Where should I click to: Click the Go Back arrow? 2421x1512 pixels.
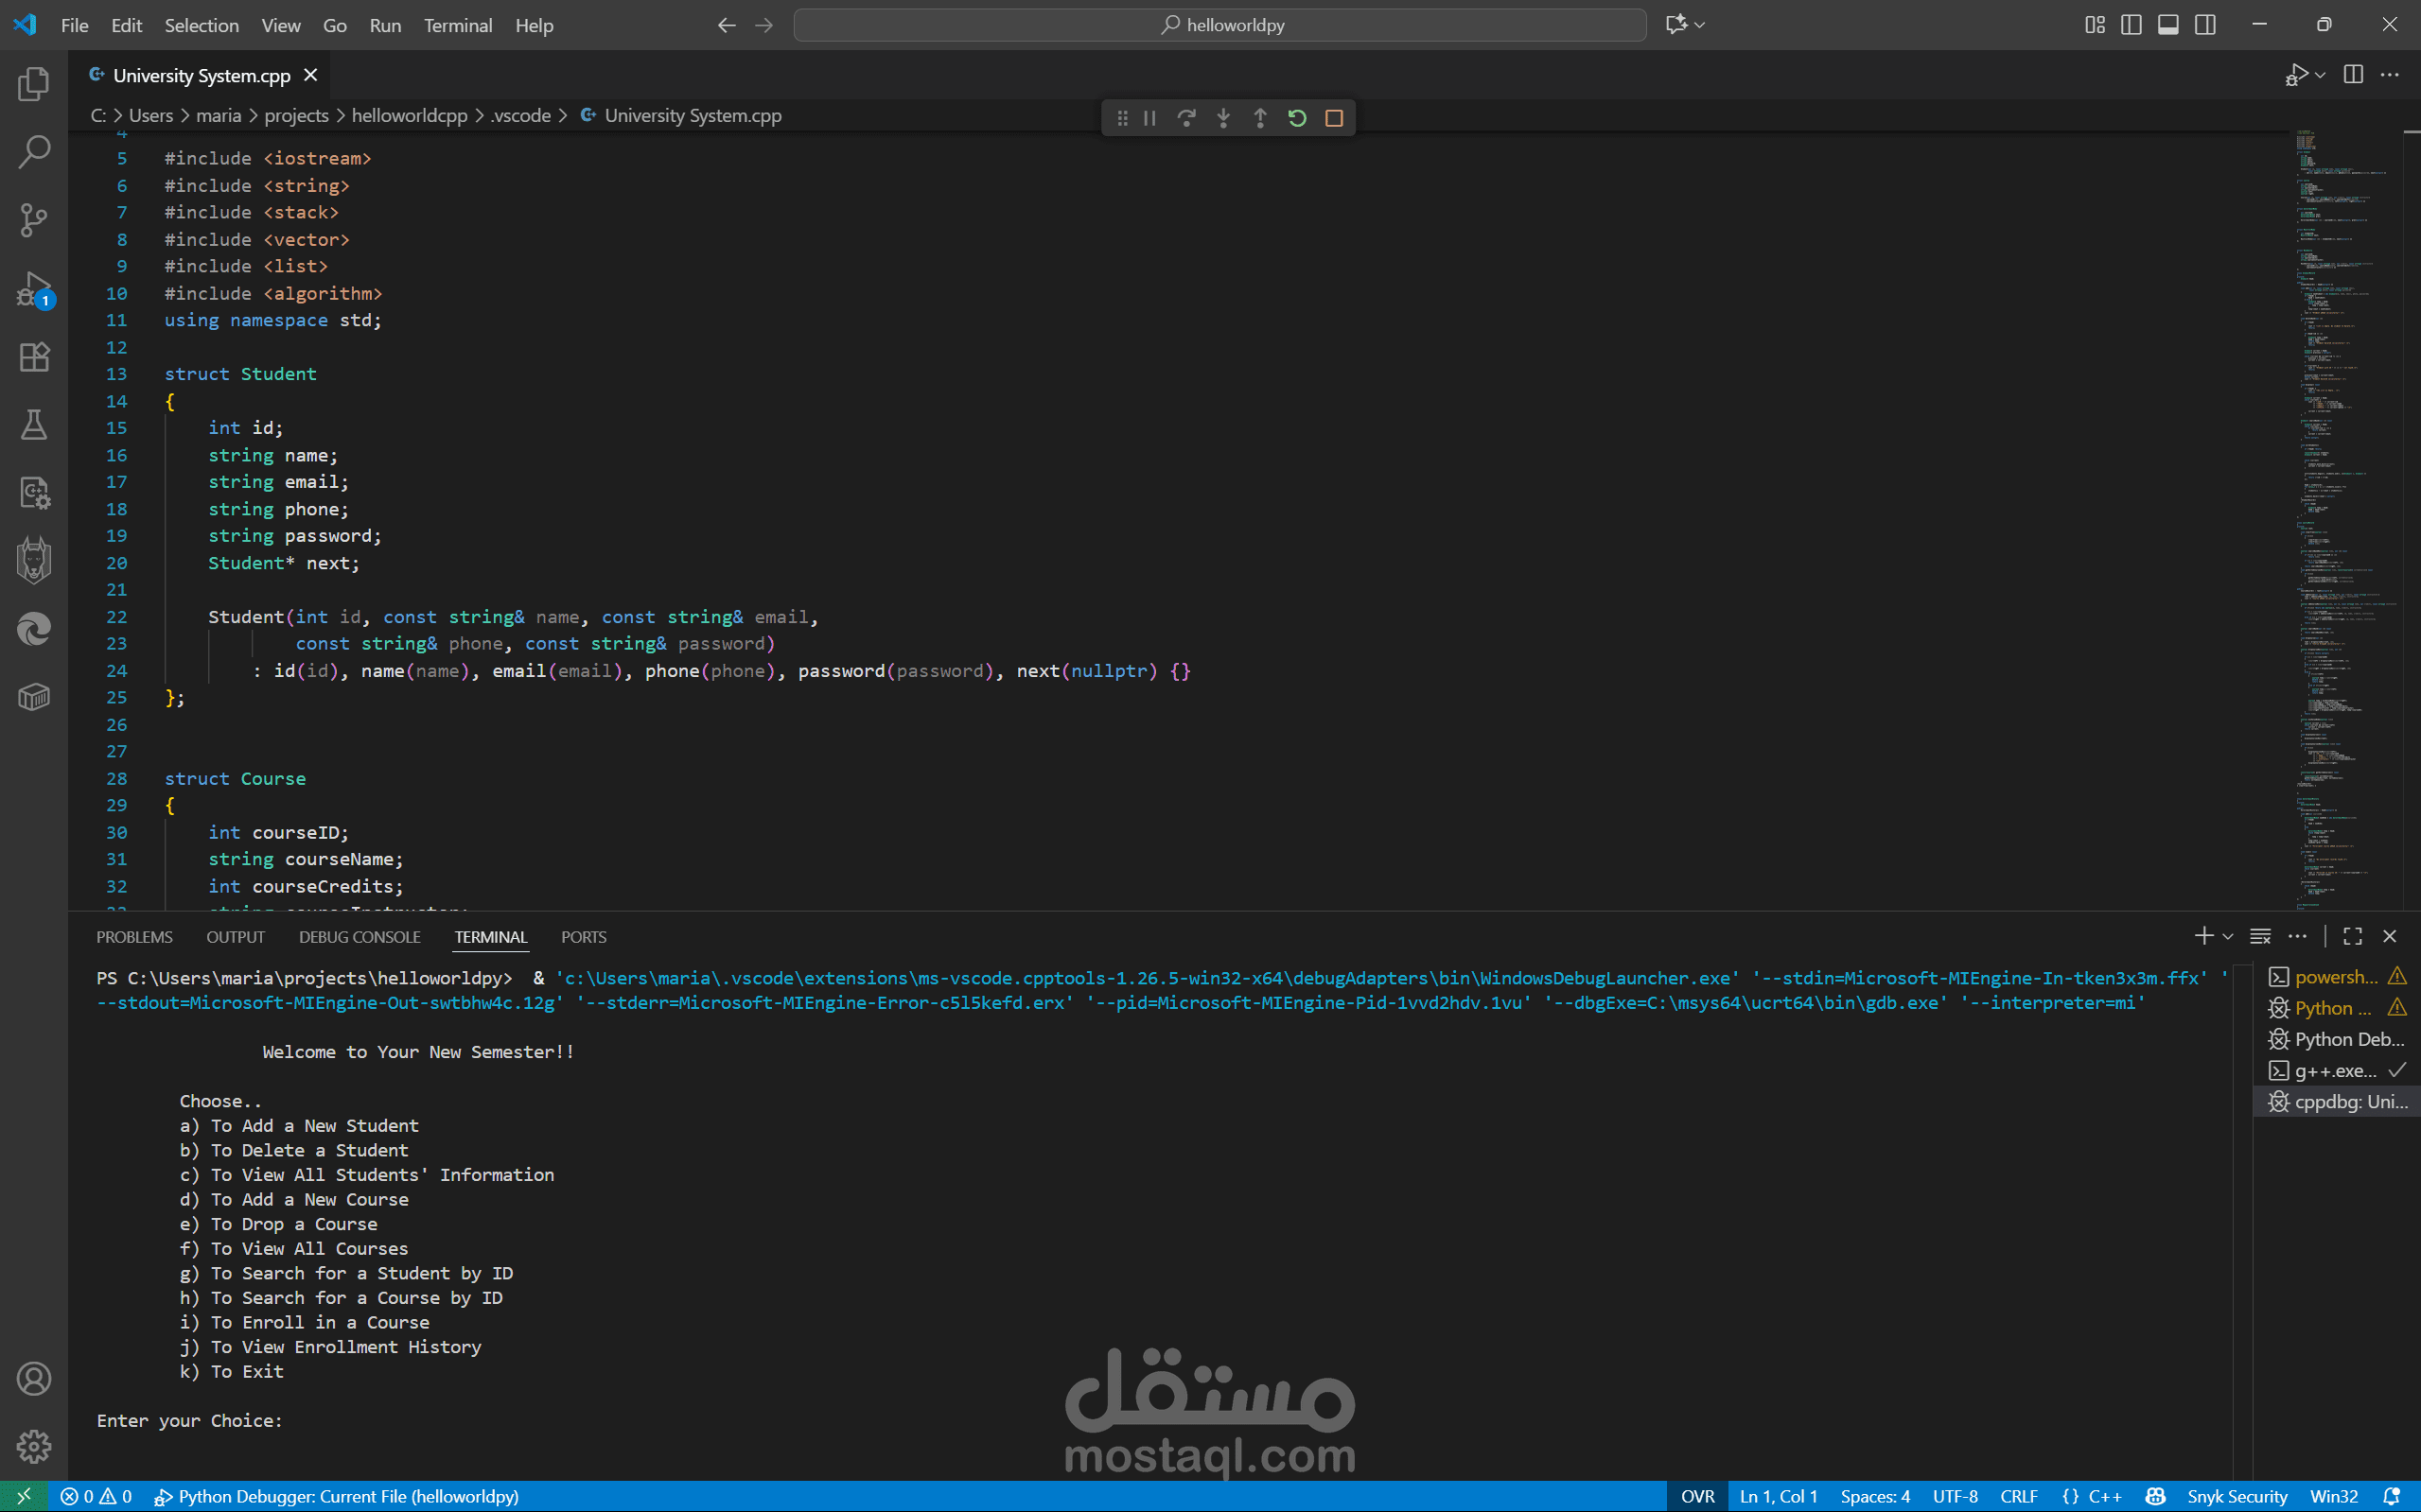click(x=728, y=25)
